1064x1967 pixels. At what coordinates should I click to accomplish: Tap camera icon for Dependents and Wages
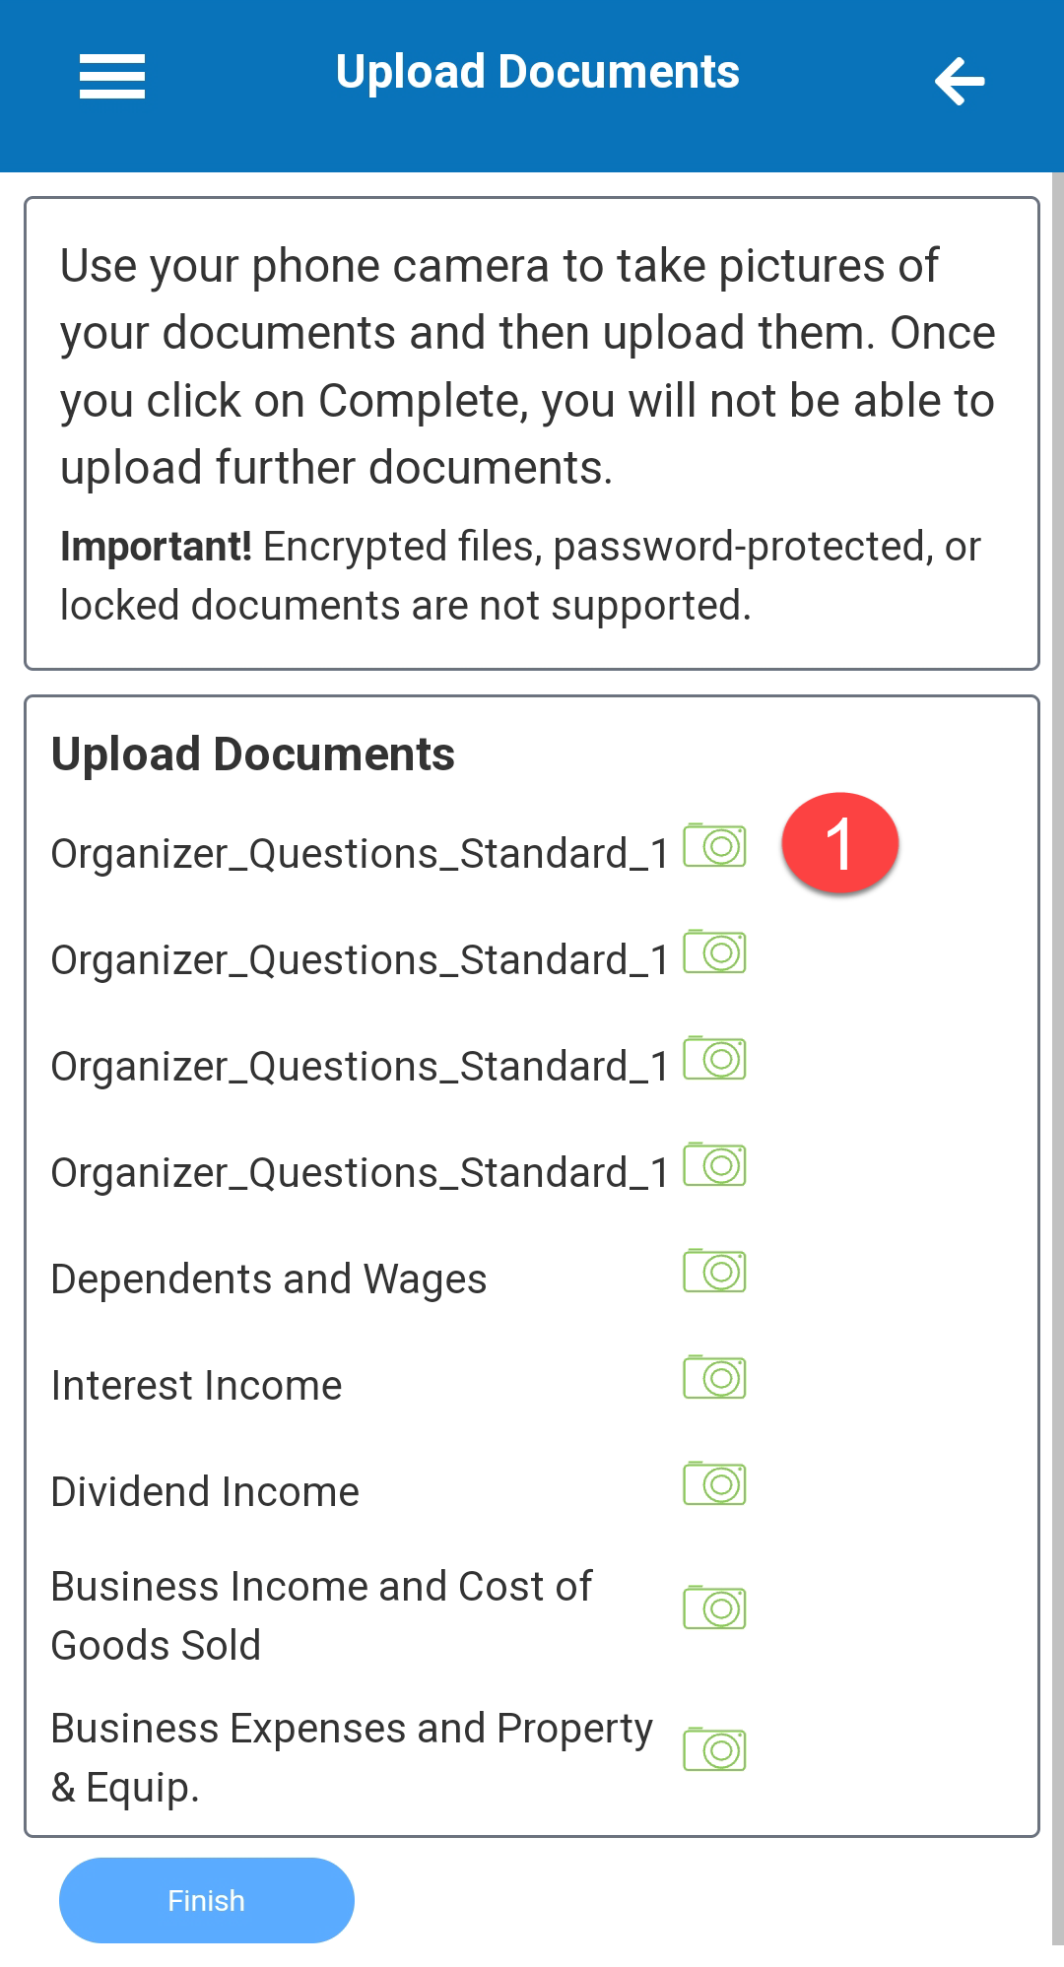[715, 1271]
